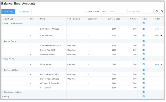Toggle status checkbox for Equity group
166x102 pixels.
click(144, 96)
